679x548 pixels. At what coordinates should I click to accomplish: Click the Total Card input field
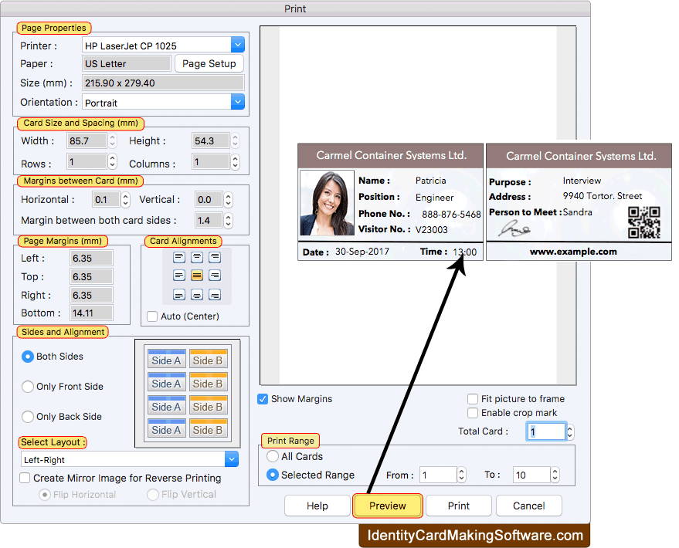(x=546, y=432)
